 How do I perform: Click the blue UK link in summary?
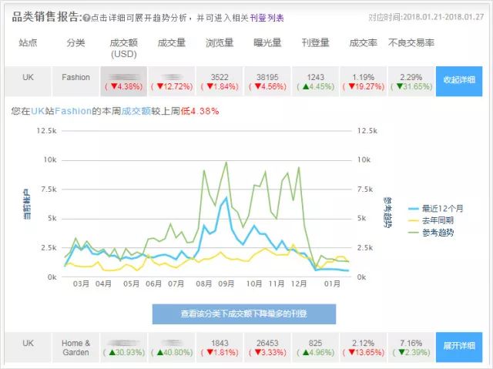tap(38, 111)
